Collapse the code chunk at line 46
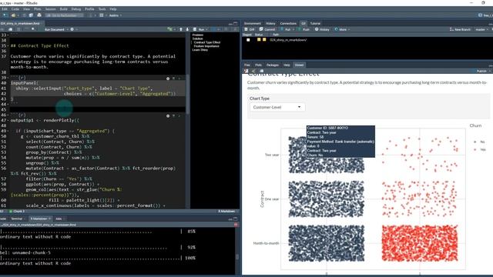This screenshot has height=277, width=493. (8, 115)
